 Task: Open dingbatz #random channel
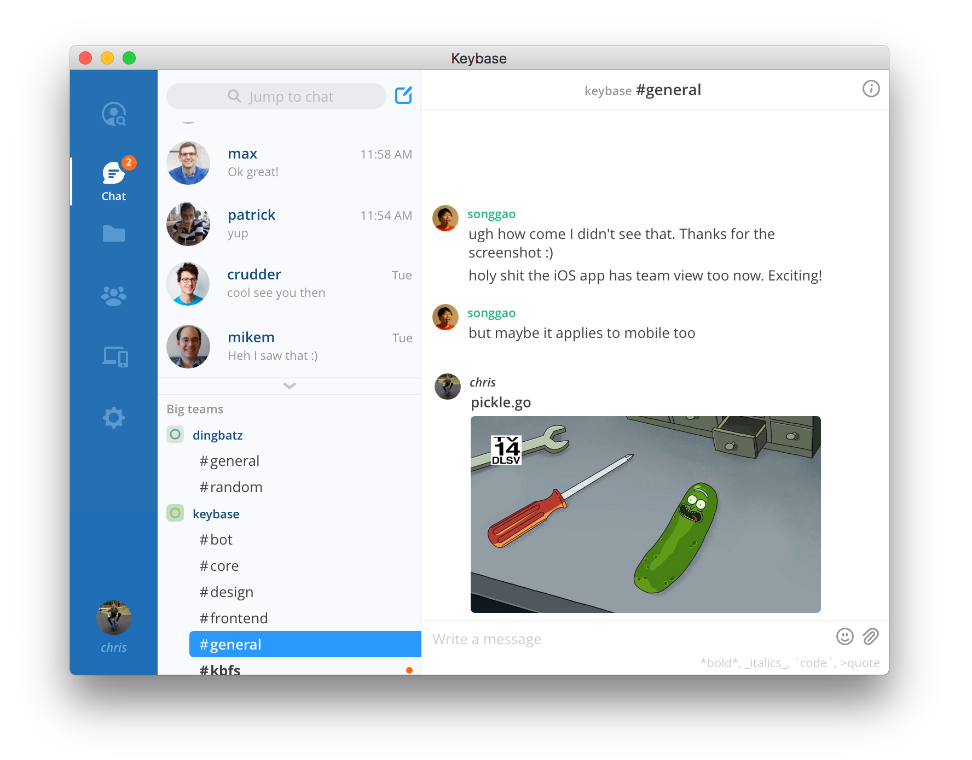pos(305,487)
